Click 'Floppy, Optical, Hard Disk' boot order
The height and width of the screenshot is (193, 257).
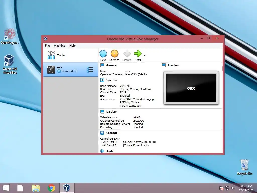[136, 89]
